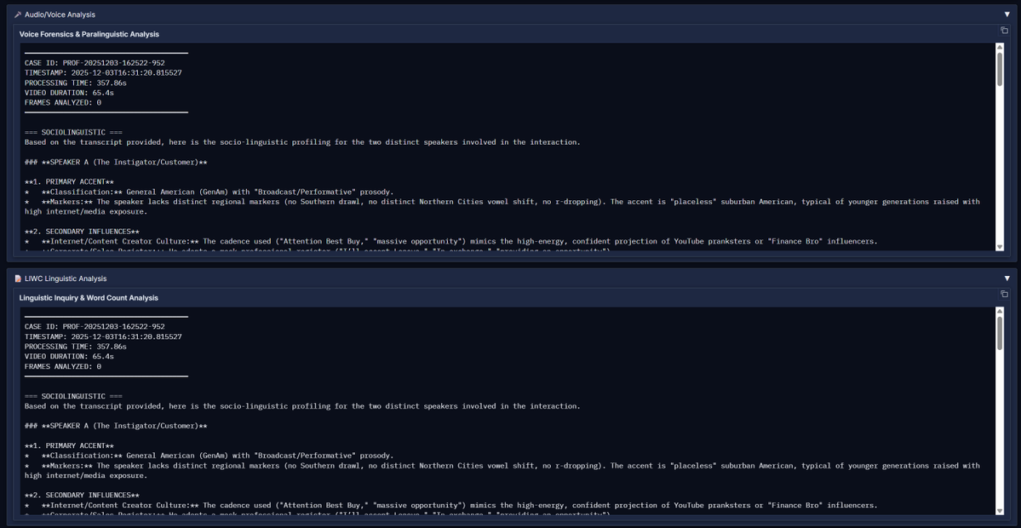Click '=== SOCIOLINGUISTIC ===' in Linguistic Inquiry panel

(x=73, y=396)
